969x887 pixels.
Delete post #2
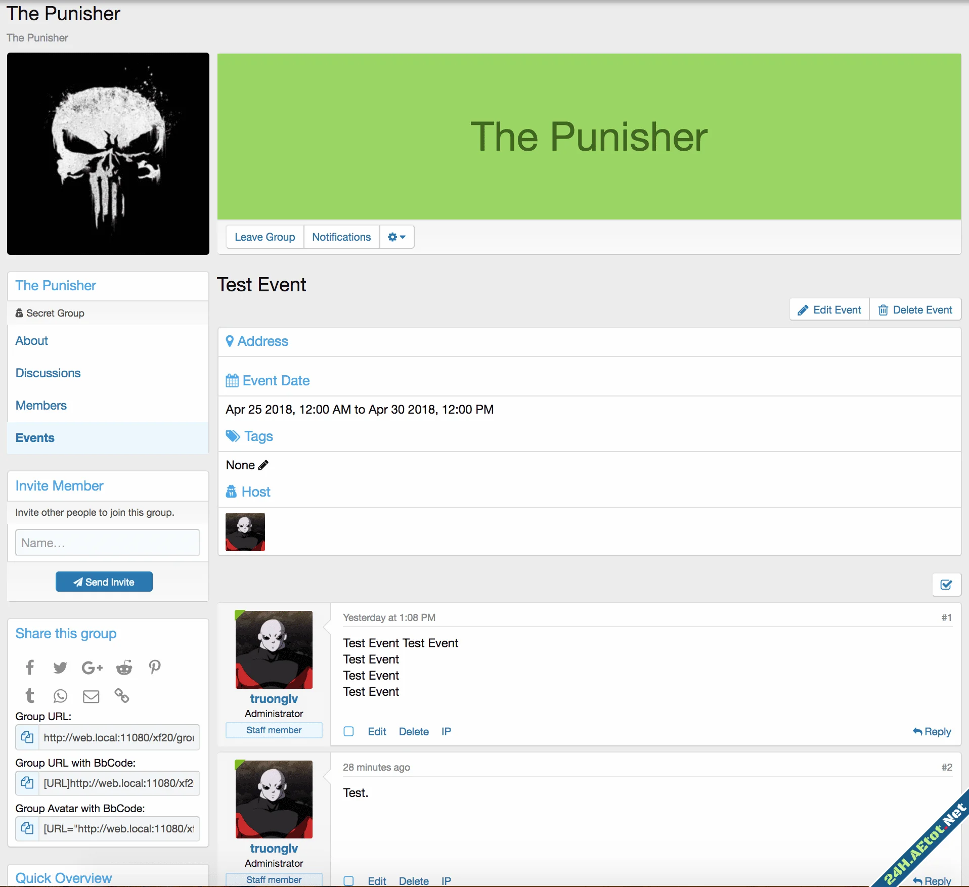point(414,881)
